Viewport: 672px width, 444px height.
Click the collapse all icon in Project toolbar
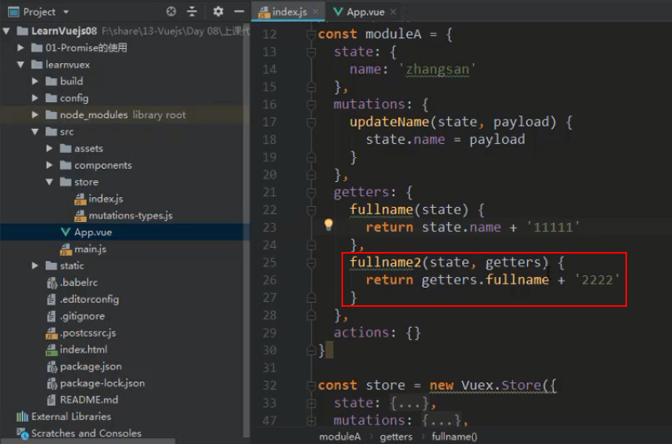(192, 12)
